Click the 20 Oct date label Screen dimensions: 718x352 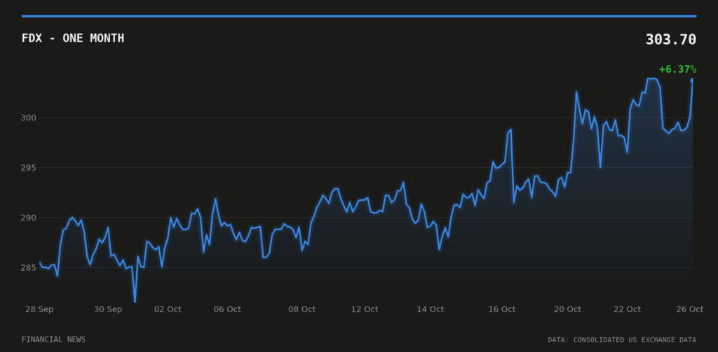click(567, 309)
